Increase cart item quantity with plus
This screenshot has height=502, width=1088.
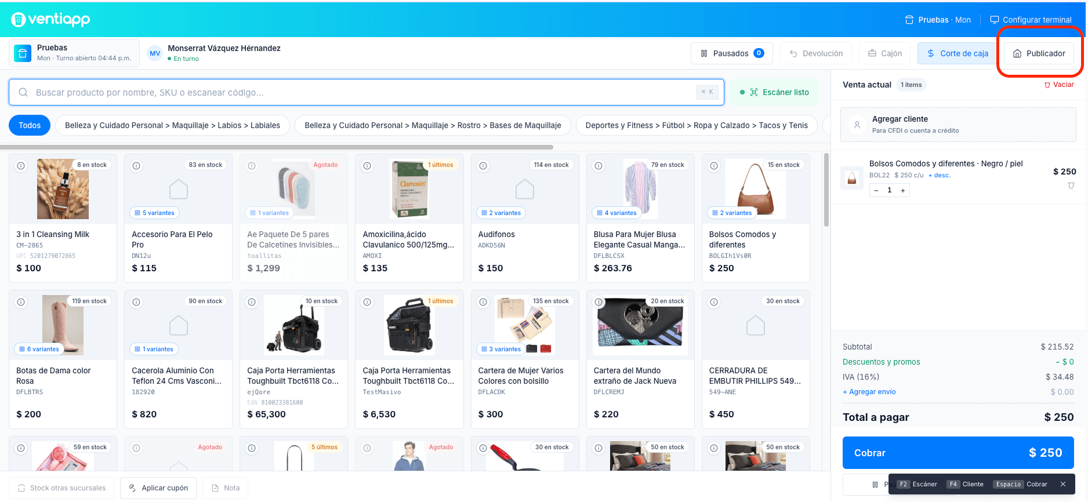tap(903, 190)
